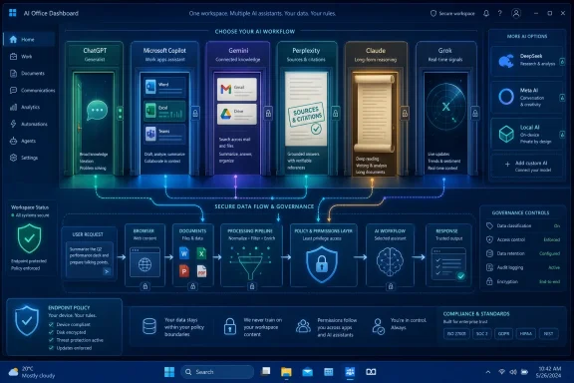The height and width of the screenshot is (383, 574).
Task: Click the Policy & Permissions shield lock icon
Action: (x=322, y=264)
